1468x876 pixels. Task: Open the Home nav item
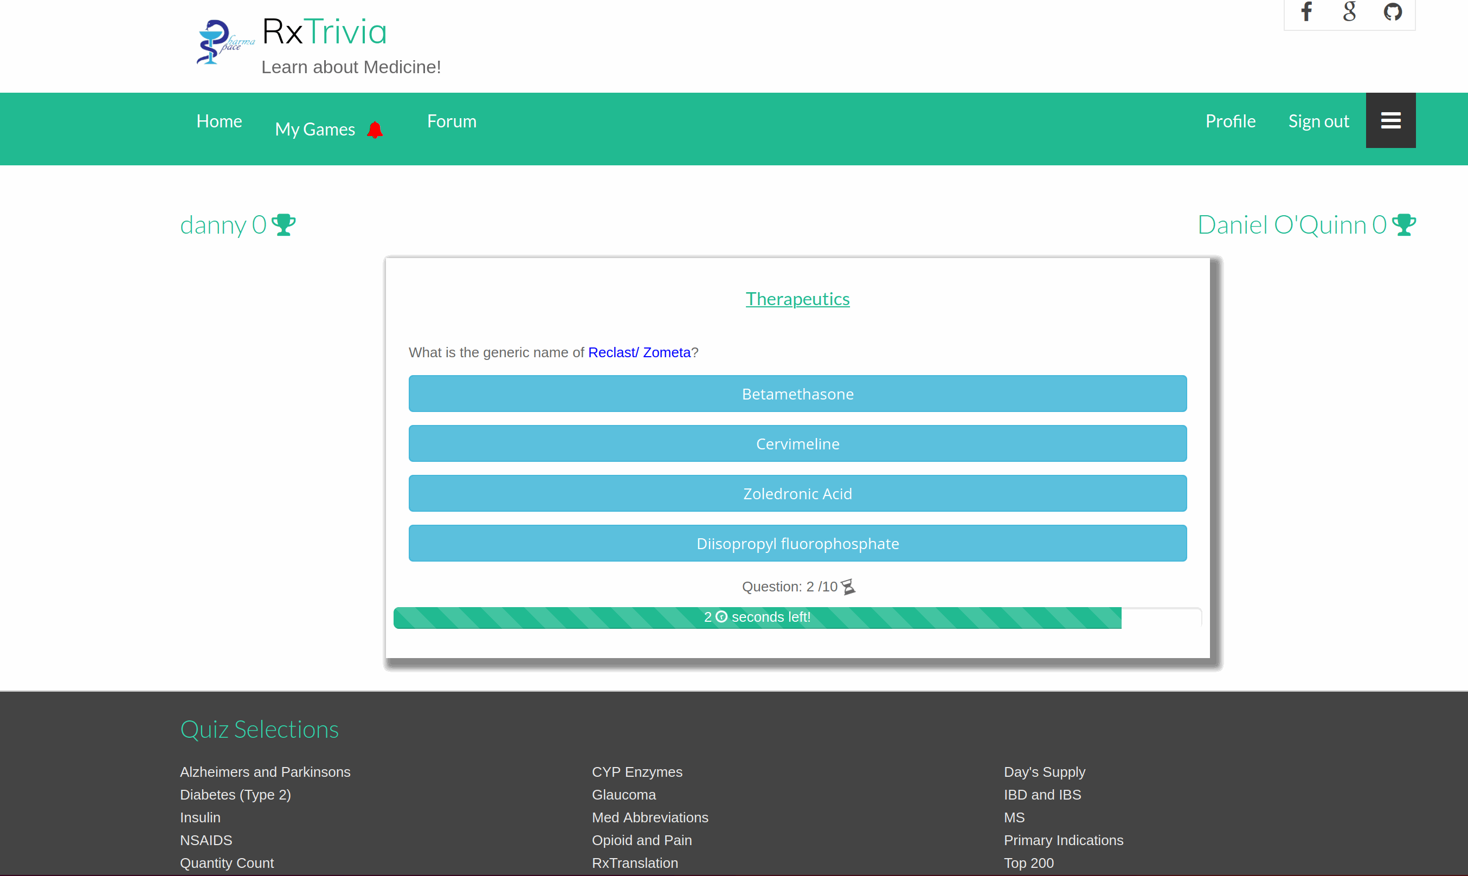click(219, 121)
